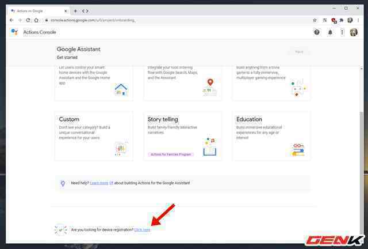Open the notifications bell icon

330,32
